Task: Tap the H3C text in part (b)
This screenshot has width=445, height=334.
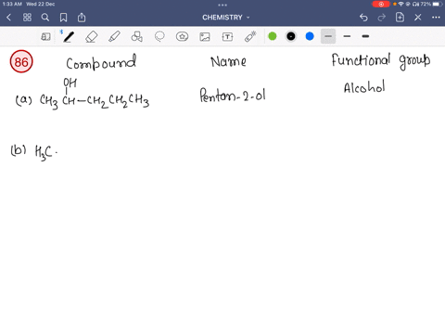Action: pos(44,152)
